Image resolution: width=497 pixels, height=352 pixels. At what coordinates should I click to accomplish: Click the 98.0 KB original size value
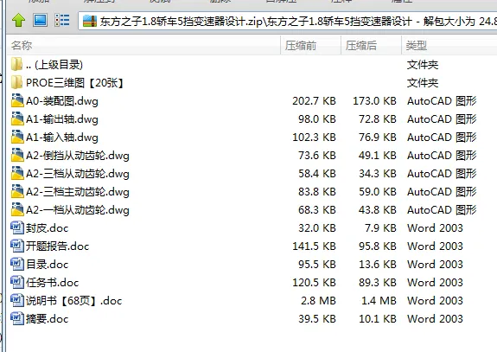[x=316, y=119]
